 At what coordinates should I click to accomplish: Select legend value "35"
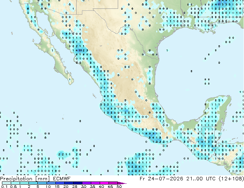[x=92, y=186]
